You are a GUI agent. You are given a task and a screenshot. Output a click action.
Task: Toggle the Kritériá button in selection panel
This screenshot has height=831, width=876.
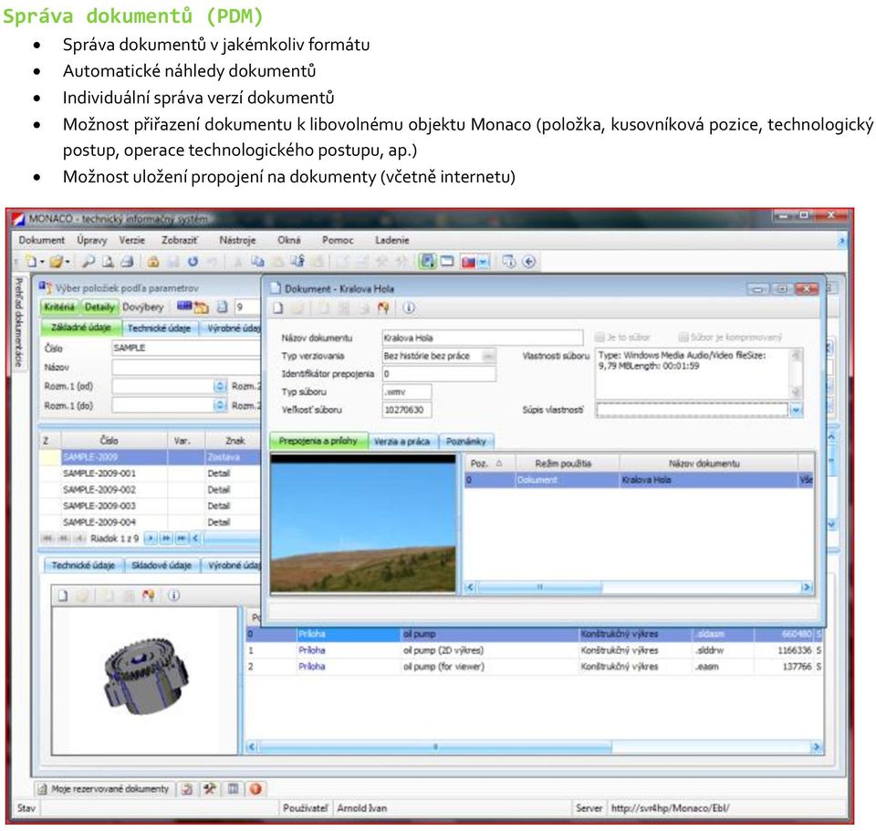(59, 306)
